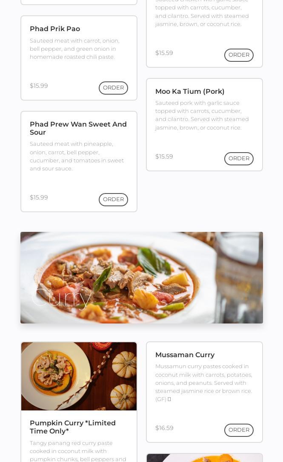Click the partial food image below Mussaman Curry
The width and height of the screenshot is (283, 462).
pyautogui.click(x=204, y=458)
